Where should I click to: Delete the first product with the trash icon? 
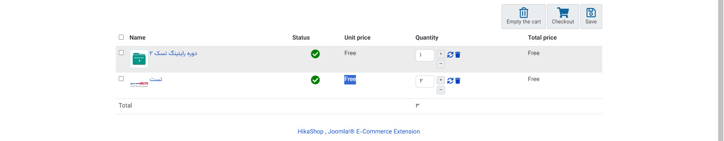tap(457, 55)
